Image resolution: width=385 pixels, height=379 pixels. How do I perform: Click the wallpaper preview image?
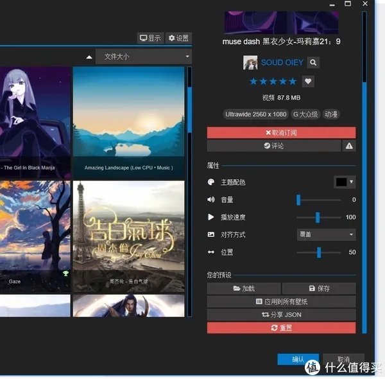point(281,22)
